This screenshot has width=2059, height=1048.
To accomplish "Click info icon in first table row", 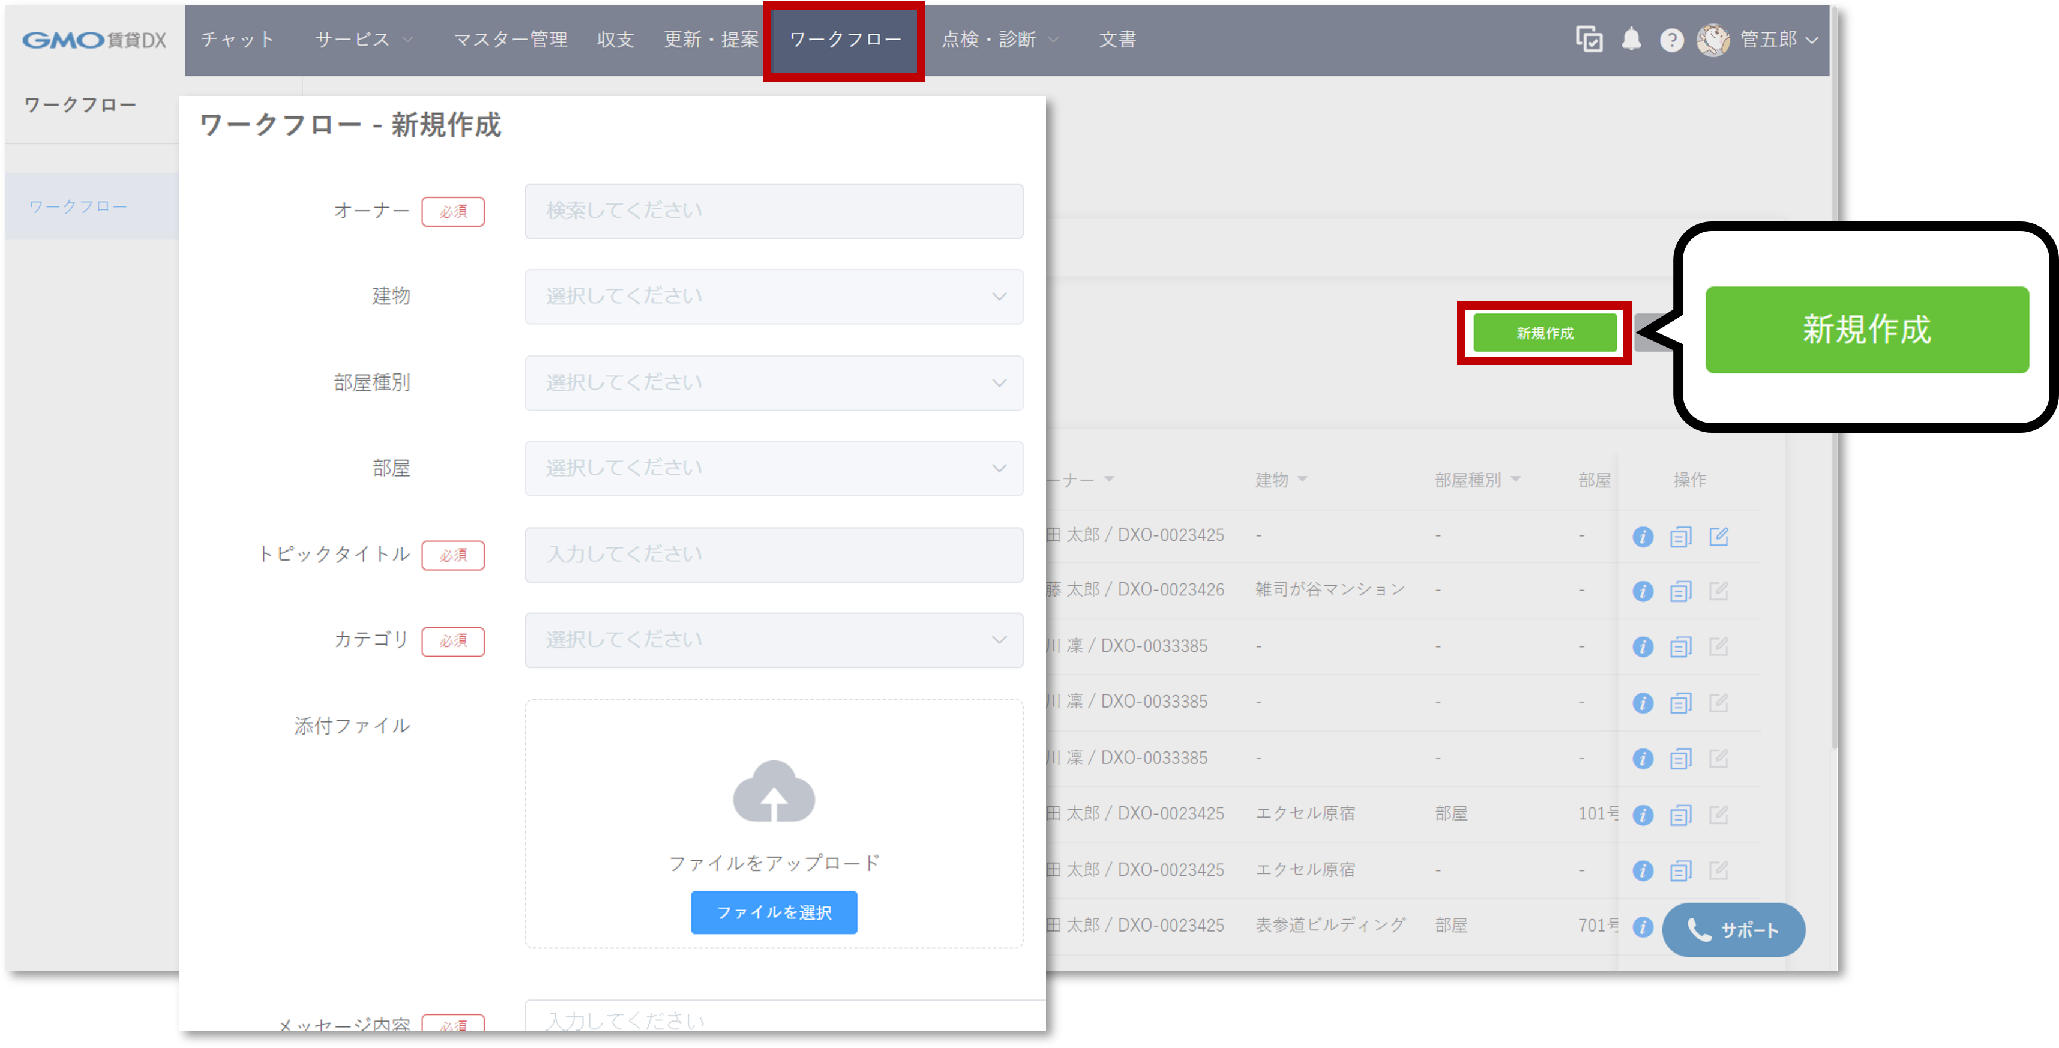I will pos(1643,537).
